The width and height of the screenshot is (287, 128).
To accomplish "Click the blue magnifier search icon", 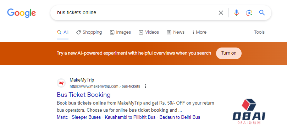I will [x=262, y=13].
